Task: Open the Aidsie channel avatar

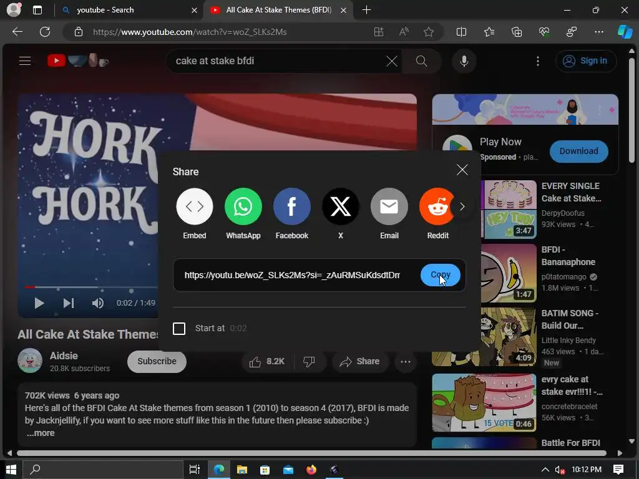Action: point(30,360)
